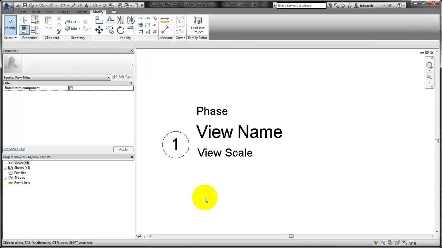This screenshot has width=442, height=248.
Task: Click the Modify ribbon tab
Action: click(98, 12)
